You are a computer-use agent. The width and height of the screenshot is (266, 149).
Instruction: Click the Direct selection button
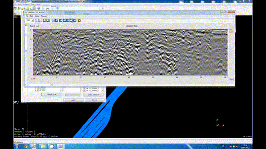click(x=93, y=95)
